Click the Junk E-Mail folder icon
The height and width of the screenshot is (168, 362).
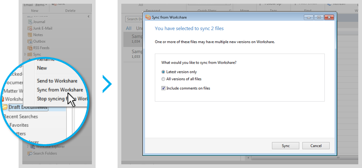(30, 28)
